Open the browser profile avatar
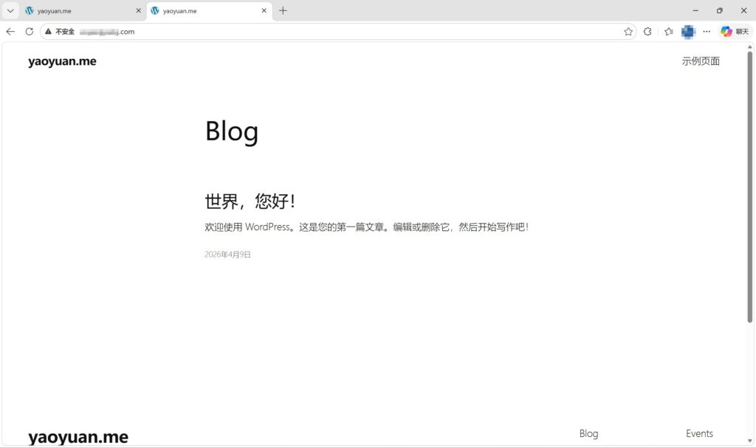 pos(688,32)
